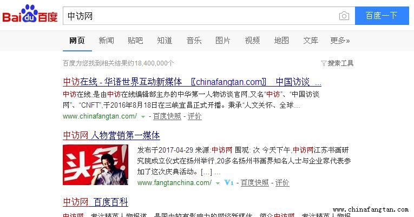
Task: Open camera image search icon
Action: tap(344, 16)
